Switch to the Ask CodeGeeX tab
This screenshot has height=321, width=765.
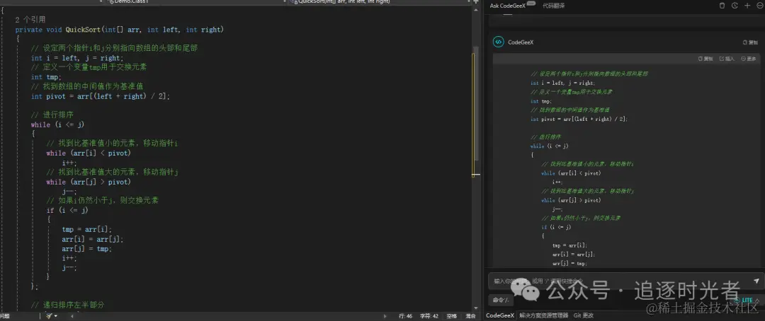point(507,6)
